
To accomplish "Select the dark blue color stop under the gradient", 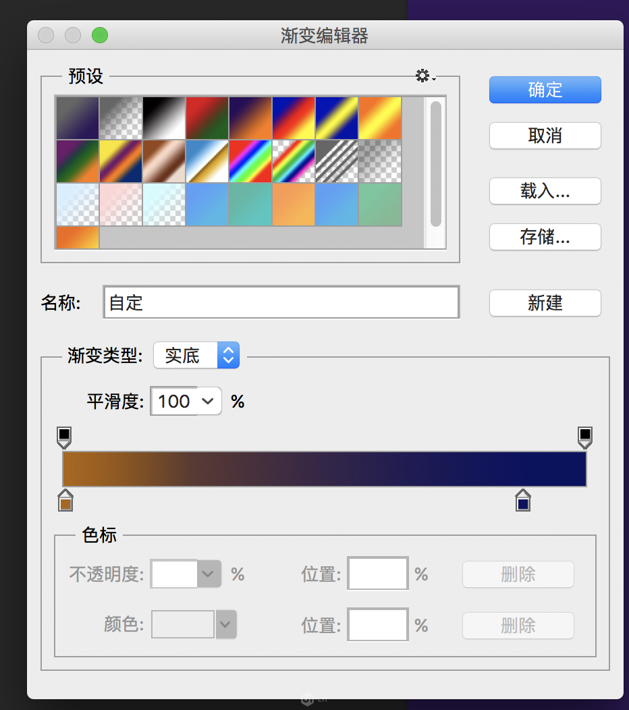I will 523,500.
